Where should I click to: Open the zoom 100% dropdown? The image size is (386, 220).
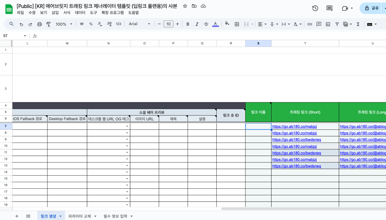point(64,24)
